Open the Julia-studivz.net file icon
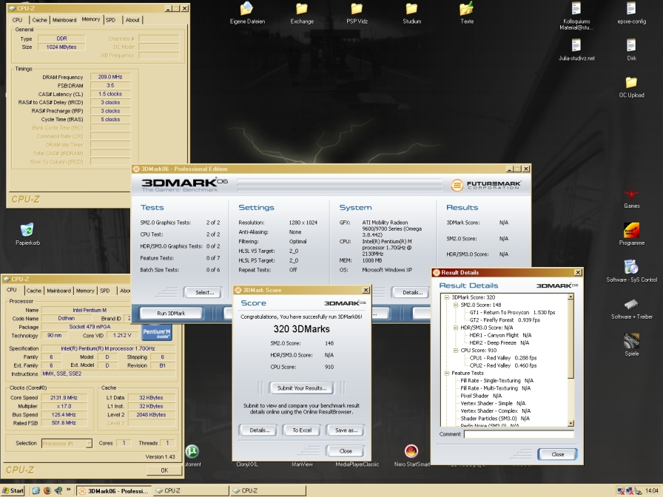 tap(576, 50)
